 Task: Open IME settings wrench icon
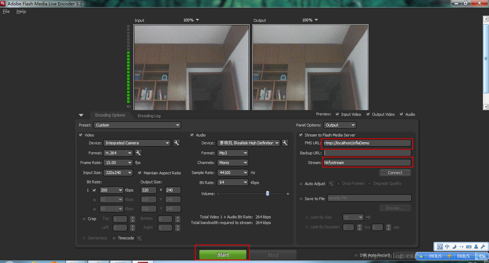483,247
